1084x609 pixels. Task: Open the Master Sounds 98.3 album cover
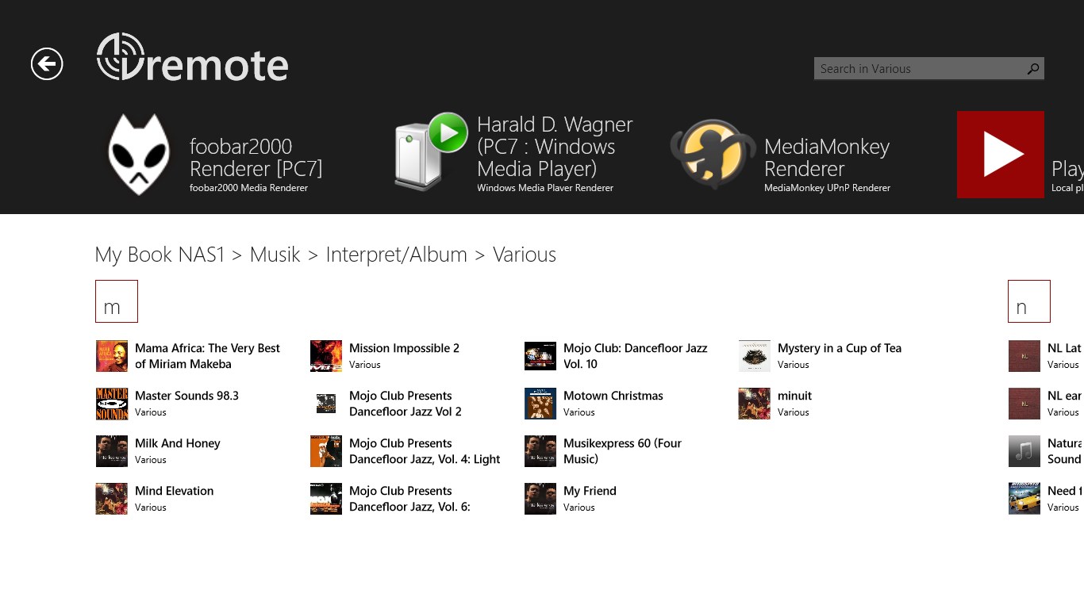[x=112, y=404]
